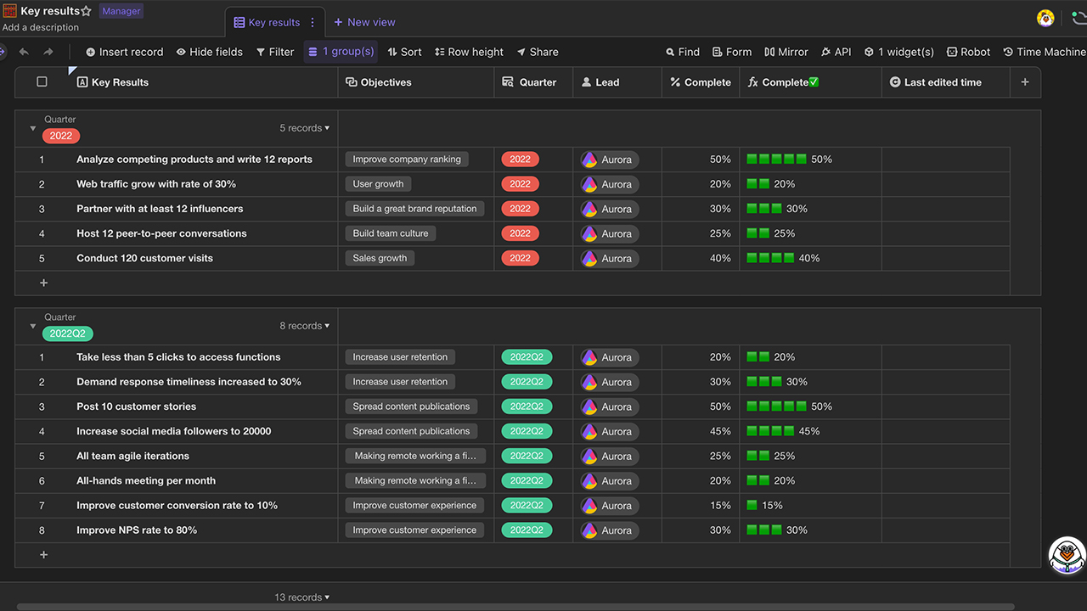Viewport: 1087px width, 611px height.
Task: Click the Lead column header
Action: (x=617, y=82)
